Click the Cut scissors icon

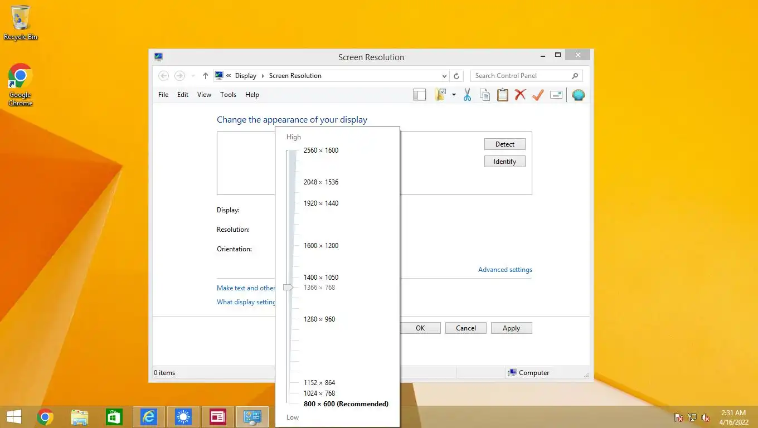coord(467,95)
